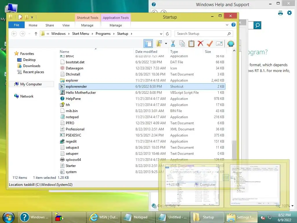Screen dimensions: 297x223
Task: Open the Customize Quick Access Toolbar dropdown
Action: (x=32, y=17)
